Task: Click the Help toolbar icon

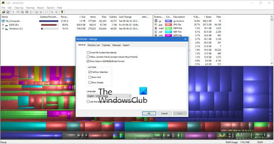Action: 62,12
